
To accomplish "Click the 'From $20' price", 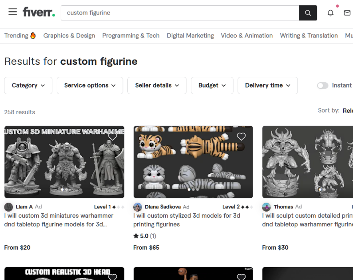I will [x=17, y=248].
